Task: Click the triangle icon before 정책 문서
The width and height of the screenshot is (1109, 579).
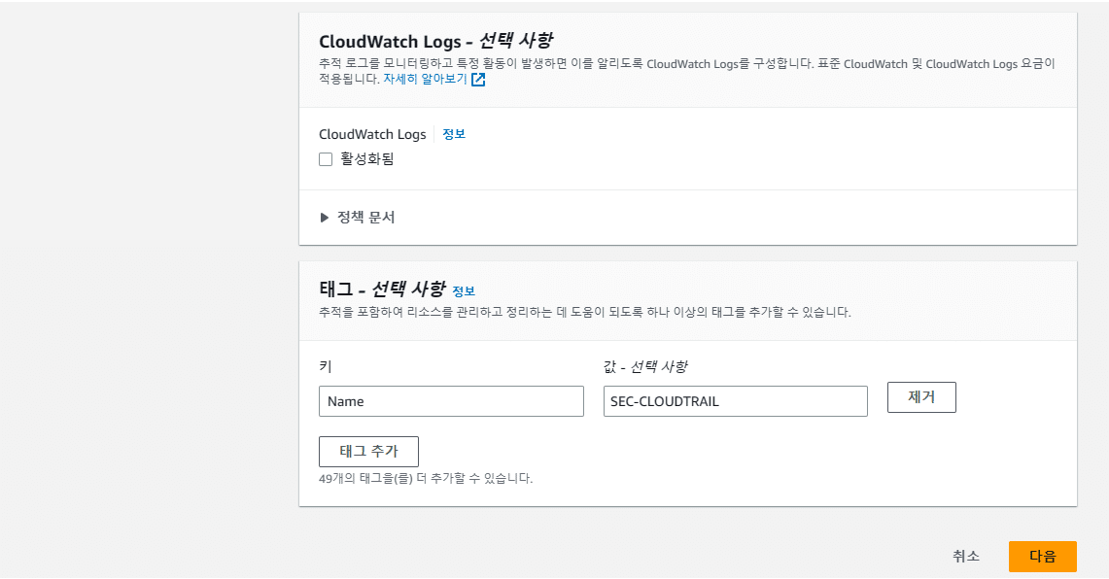Action: 326,217
